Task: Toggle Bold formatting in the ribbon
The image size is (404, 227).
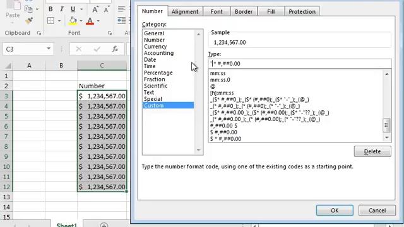Action: [50, 9]
